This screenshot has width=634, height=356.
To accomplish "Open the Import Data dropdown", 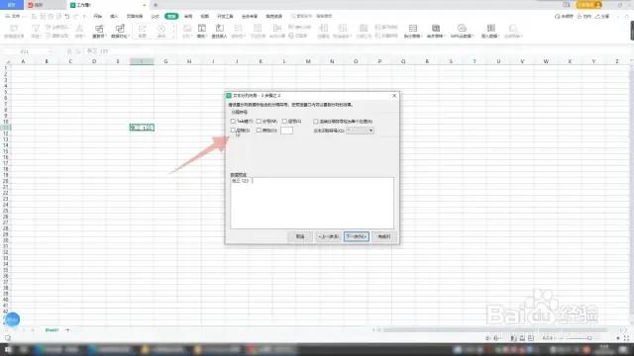I will point(490,31).
